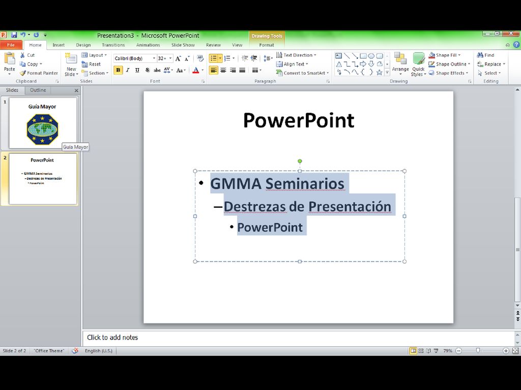521x390 pixels.
Task: Select the text box shape icon
Action: tap(338, 56)
